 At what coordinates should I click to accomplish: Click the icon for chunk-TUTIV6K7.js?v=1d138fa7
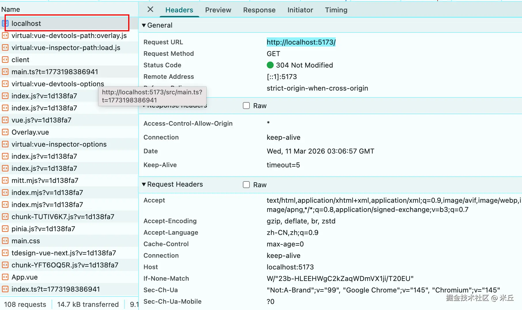tap(5, 217)
